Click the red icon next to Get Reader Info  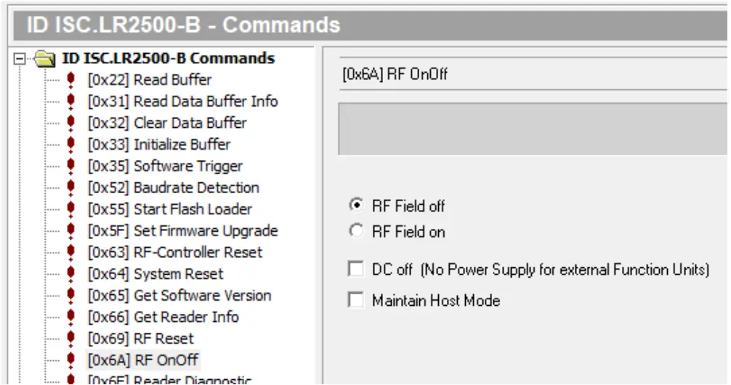coord(70,317)
